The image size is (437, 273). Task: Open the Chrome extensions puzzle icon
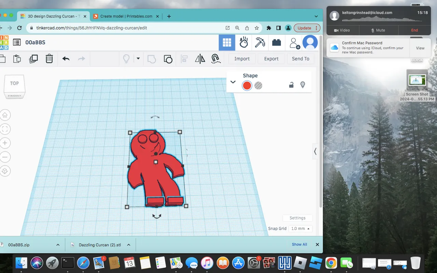click(269, 28)
